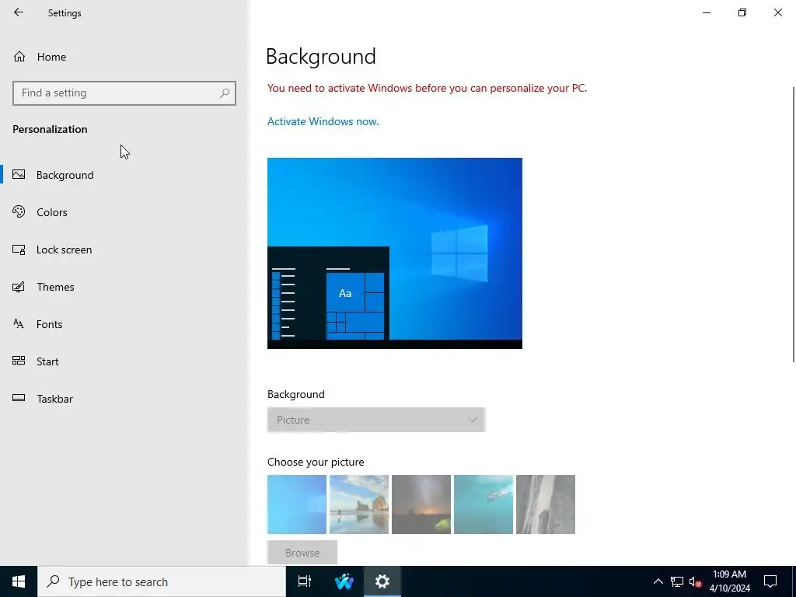
Task: Choose the gray cliff wallpaper thumbnail
Action: pyautogui.click(x=546, y=504)
